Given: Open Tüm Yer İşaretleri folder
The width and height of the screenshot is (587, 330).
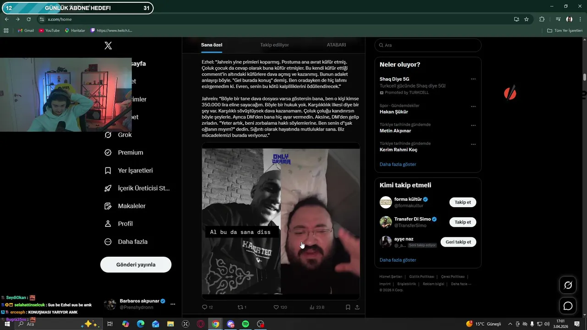Looking at the screenshot, I should pos(565,30).
